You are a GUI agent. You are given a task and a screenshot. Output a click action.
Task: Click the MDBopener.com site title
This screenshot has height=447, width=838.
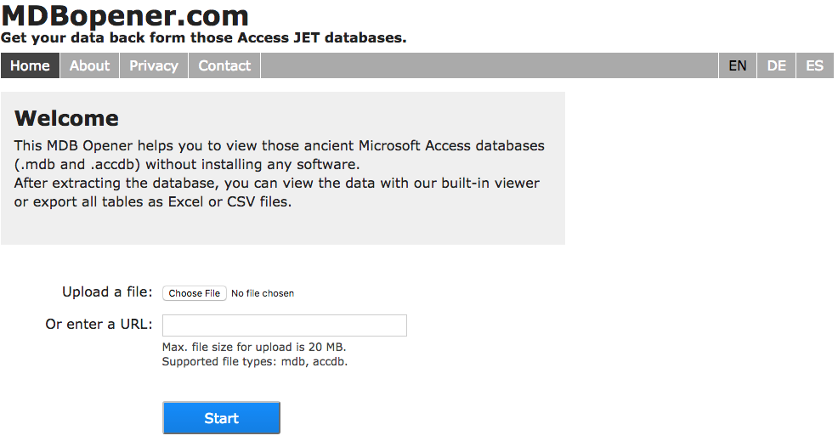[x=125, y=15]
